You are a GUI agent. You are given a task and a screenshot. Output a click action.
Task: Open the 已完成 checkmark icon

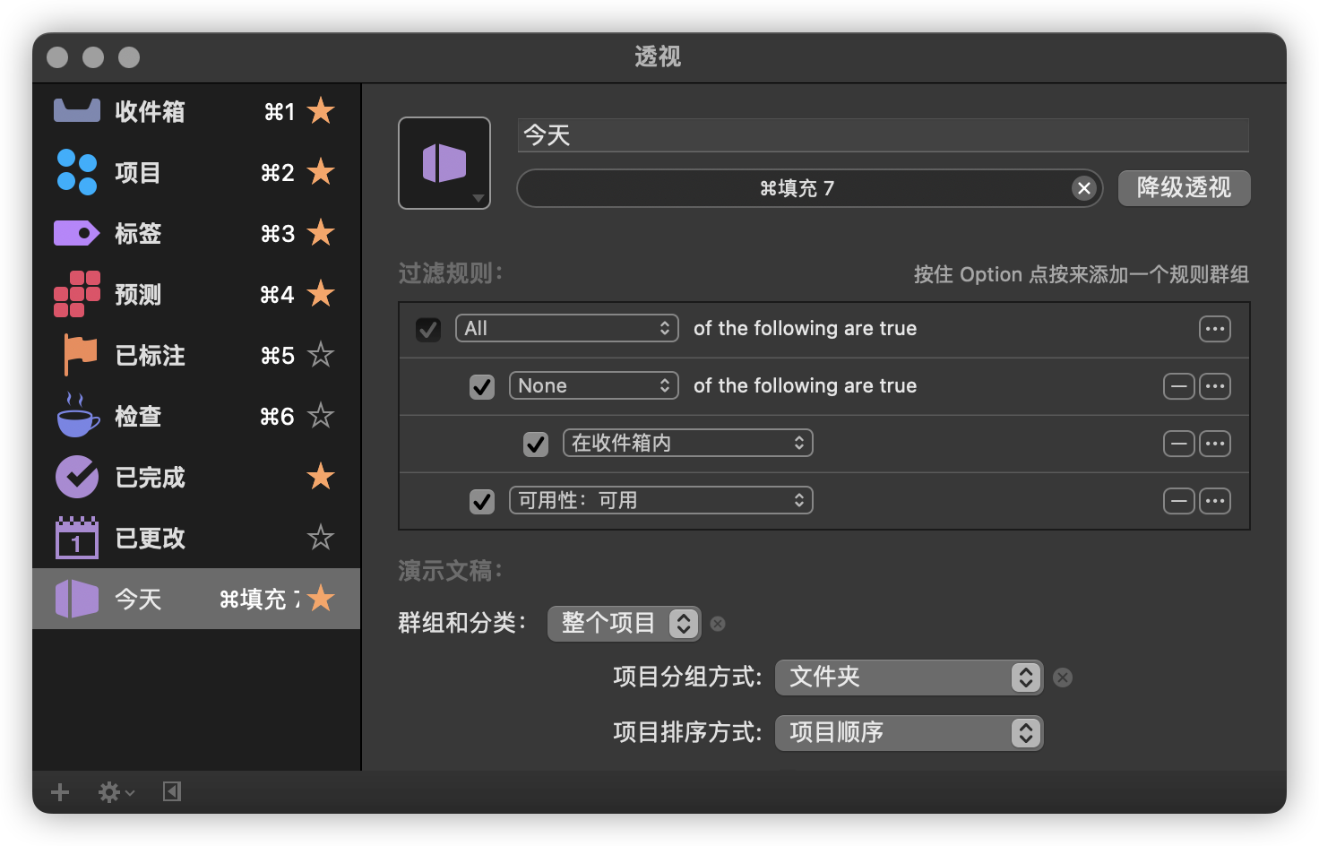[76, 477]
